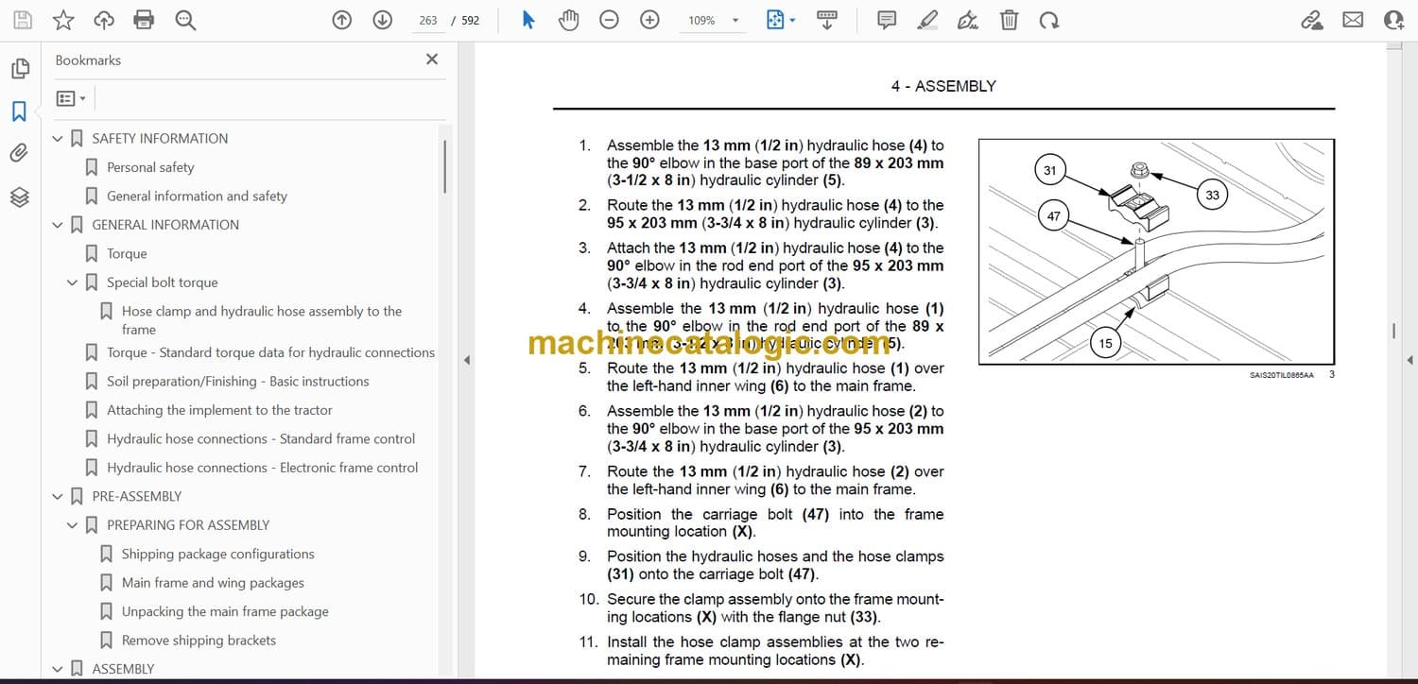Click the page number field showing 263
1418x684 pixels.
click(x=428, y=20)
